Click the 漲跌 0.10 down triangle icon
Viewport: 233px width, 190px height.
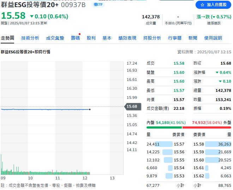220,81
